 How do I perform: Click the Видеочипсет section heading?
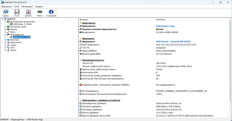coord(89,23)
